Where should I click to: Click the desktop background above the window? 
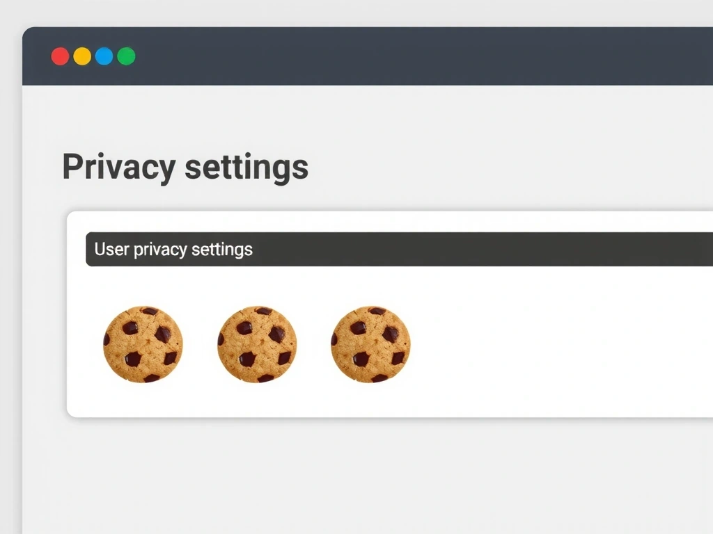[348, 13]
